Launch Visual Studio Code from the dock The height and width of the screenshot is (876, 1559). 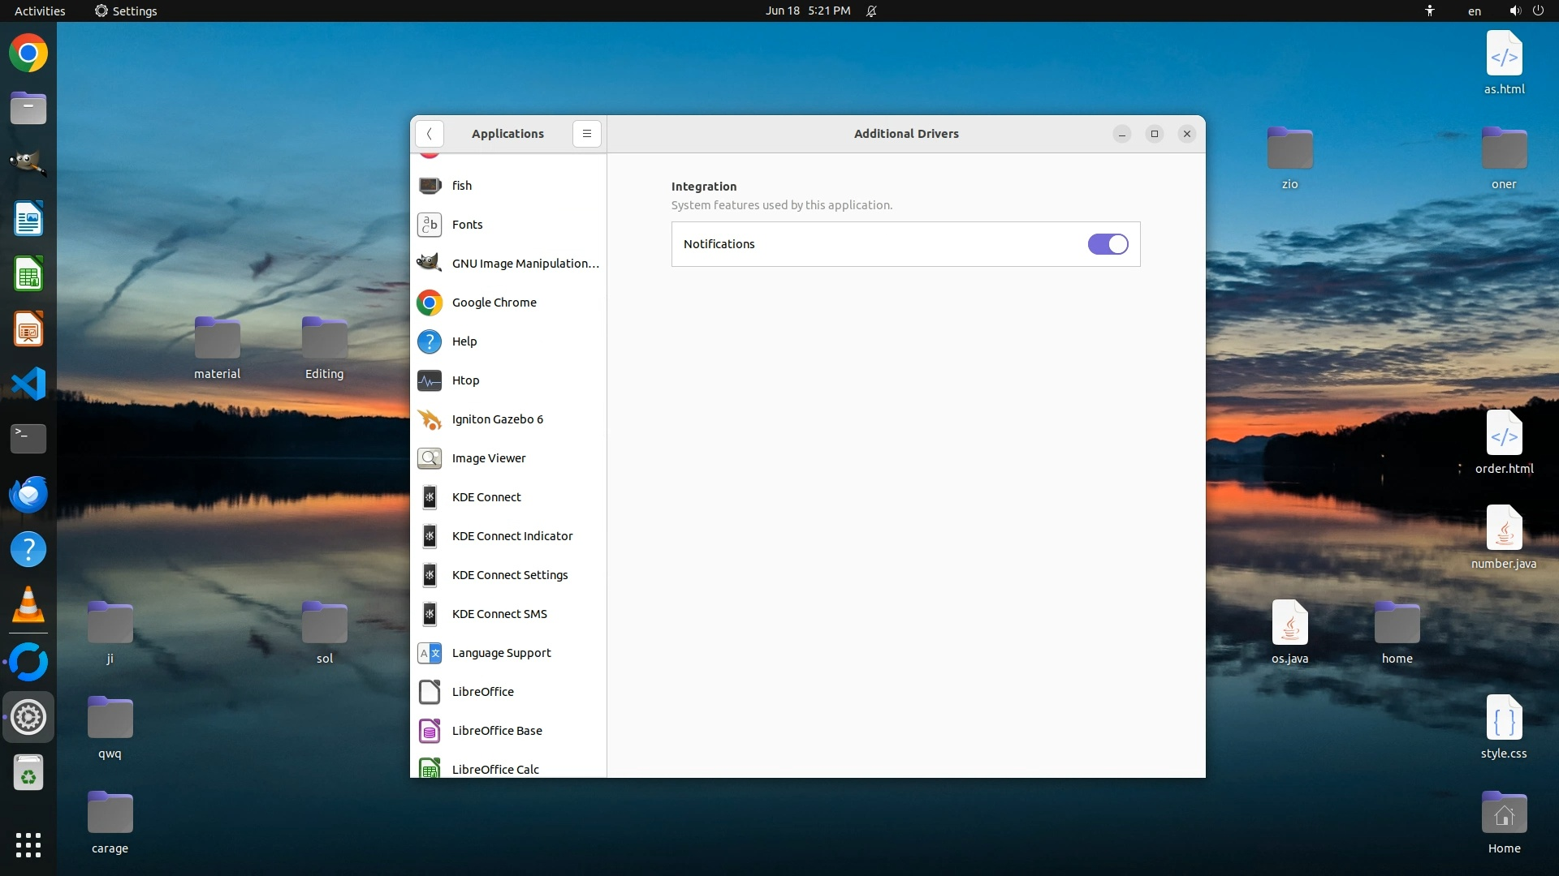coord(28,384)
